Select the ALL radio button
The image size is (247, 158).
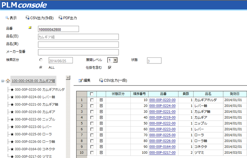point(41,67)
